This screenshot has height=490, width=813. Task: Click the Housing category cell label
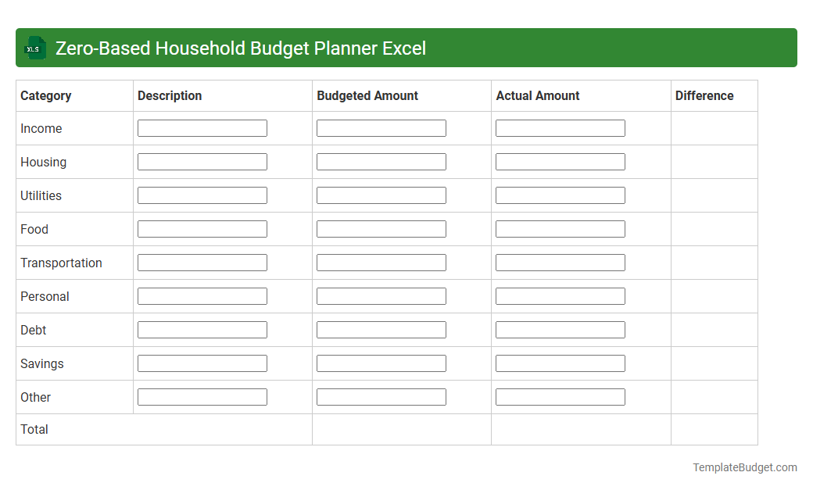[43, 162]
